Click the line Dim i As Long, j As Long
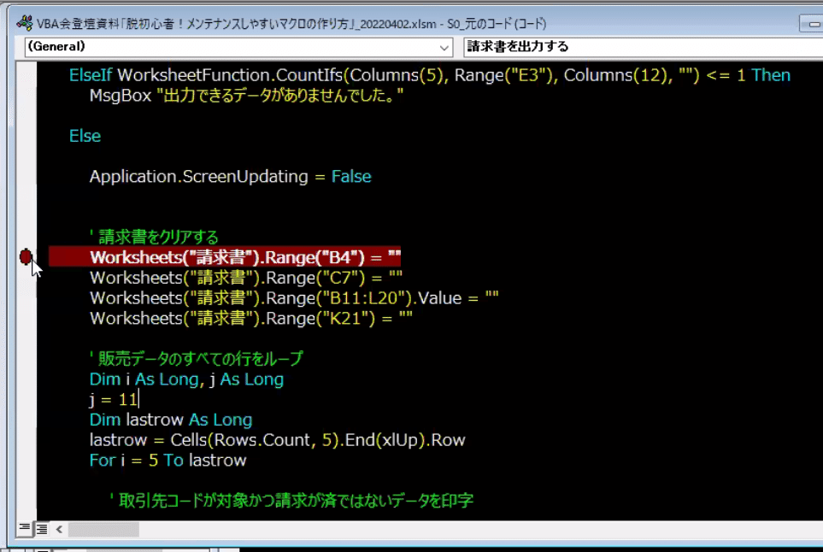This screenshot has width=823, height=552. [x=186, y=379]
